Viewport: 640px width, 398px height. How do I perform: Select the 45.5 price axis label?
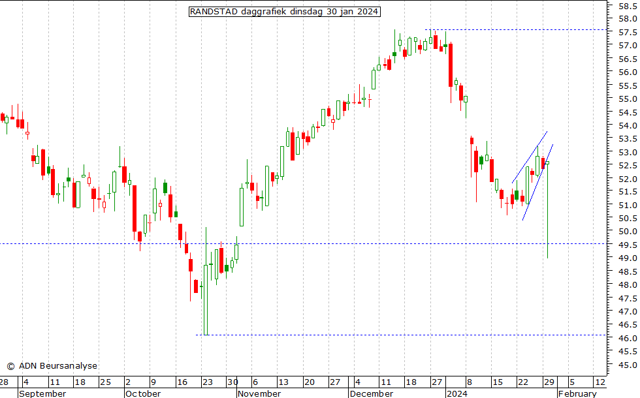[628, 351]
